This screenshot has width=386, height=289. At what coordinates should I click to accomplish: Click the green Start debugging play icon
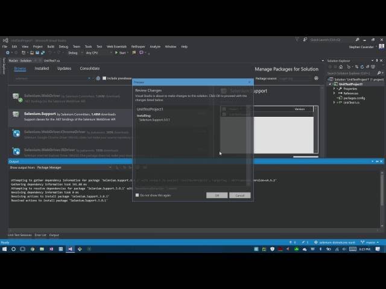[116, 52]
